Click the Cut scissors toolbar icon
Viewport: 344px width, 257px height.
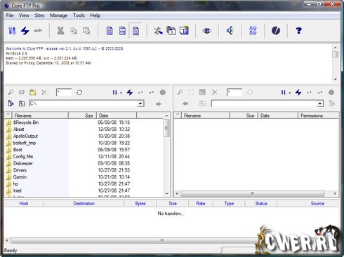pos(60,31)
